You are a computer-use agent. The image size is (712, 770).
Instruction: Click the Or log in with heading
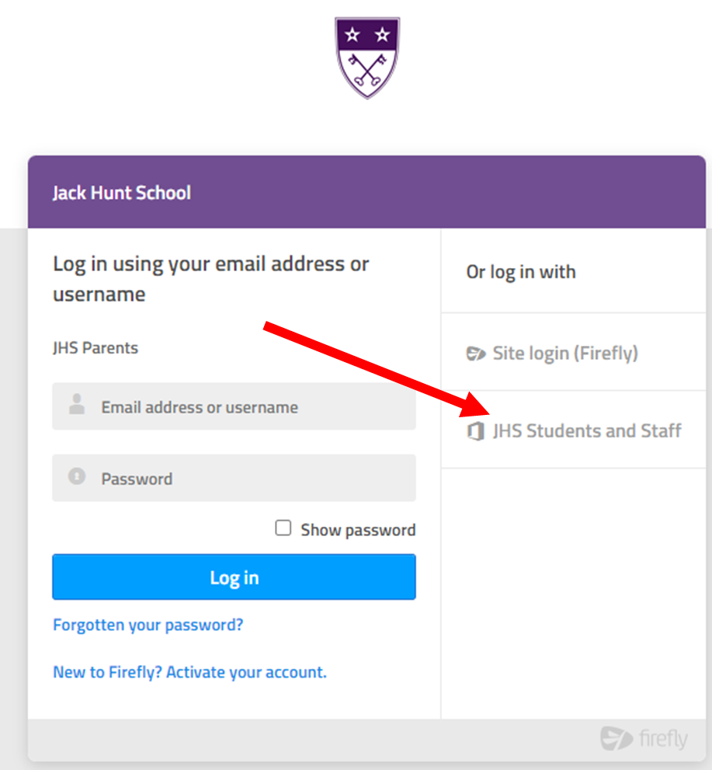(521, 272)
